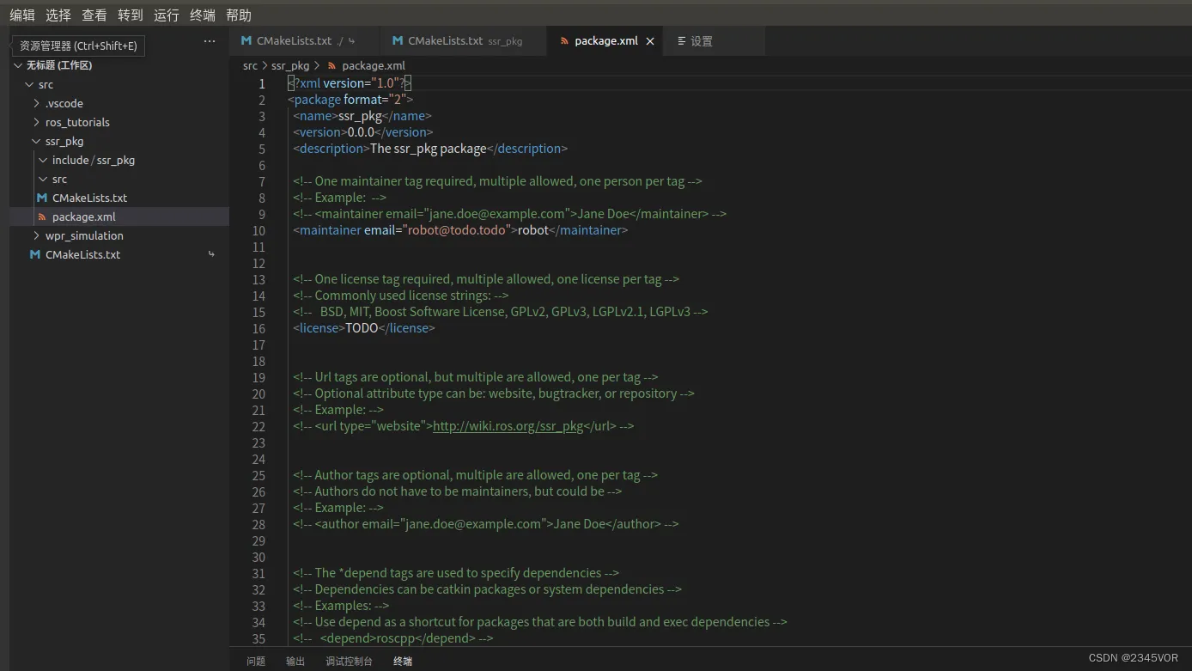Click line number 35 in the gutter

[x=258, y=638]
